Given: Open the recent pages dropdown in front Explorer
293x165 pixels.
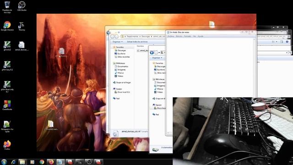Looking at the screenshot, I should pyautogui.click(x=159, y=53).
